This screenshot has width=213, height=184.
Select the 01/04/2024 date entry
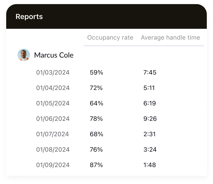pyautogui.click(x=53, y=88)
